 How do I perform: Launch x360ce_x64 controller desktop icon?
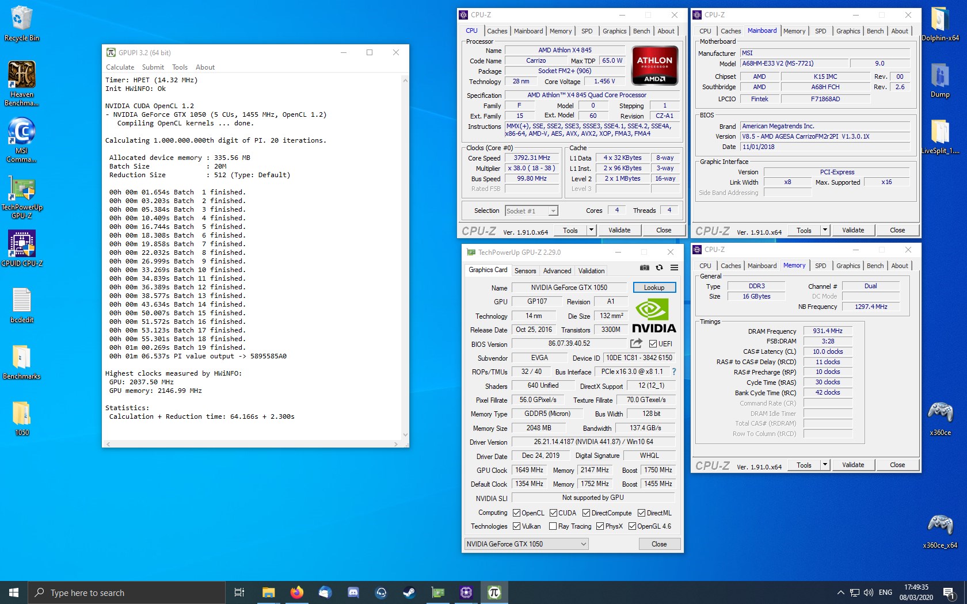(940, 531)
